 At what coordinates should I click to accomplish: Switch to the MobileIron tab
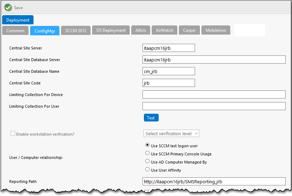click(215, 30)
